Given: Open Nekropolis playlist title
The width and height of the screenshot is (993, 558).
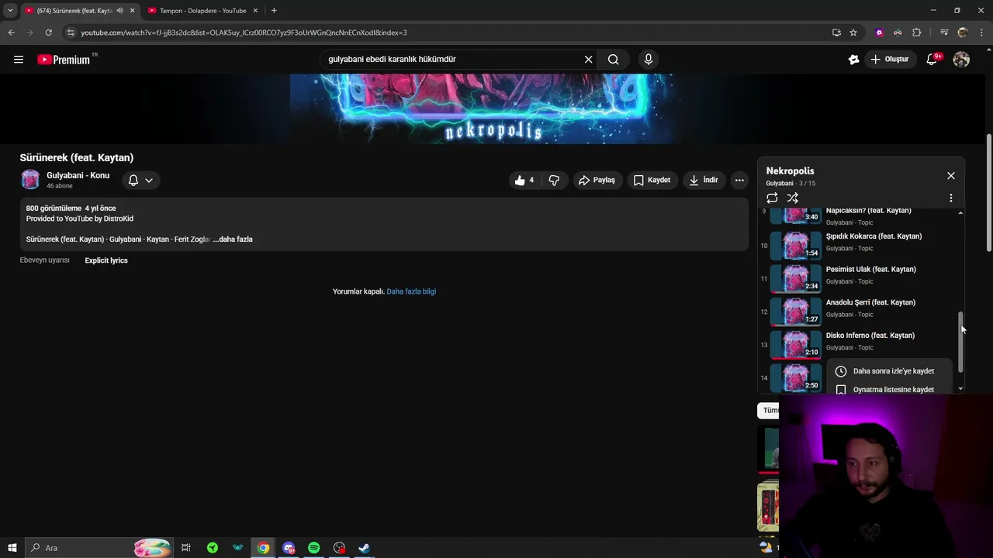Looking at the screenshot, I should [x=790, y=170].
